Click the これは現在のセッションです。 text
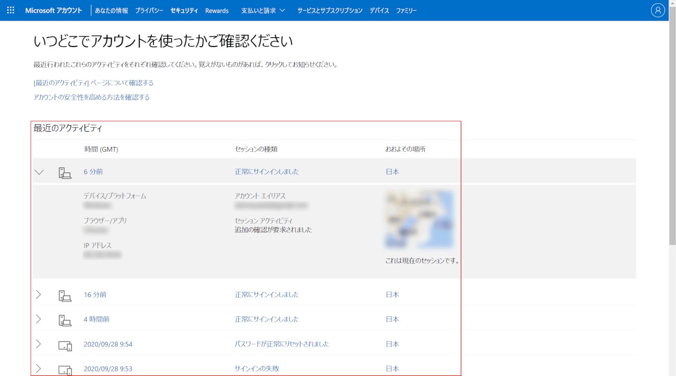The height and width of the screenshot is (376, 676). (x=422, y=260)
